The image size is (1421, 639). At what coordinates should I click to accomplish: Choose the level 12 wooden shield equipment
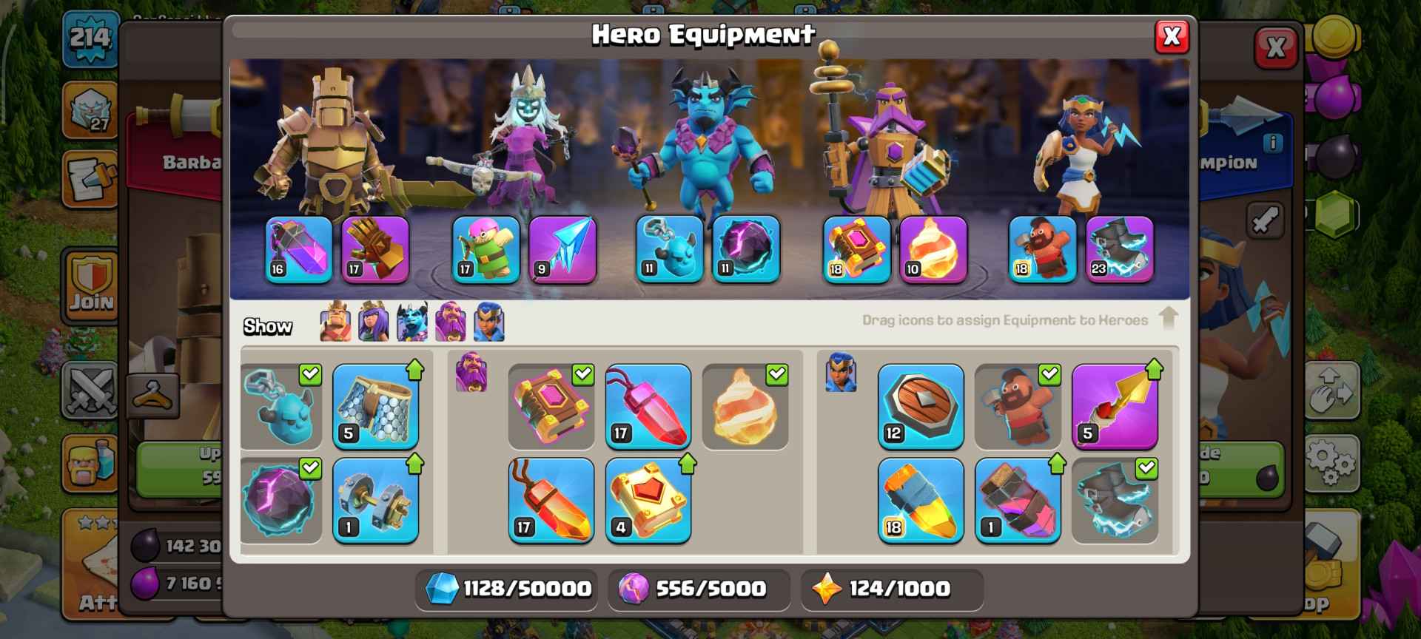[x=921, y=406]
